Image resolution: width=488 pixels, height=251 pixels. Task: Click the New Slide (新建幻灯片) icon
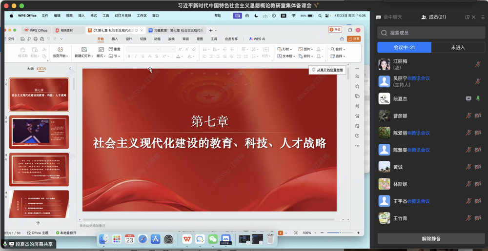[x=84, y=49]
